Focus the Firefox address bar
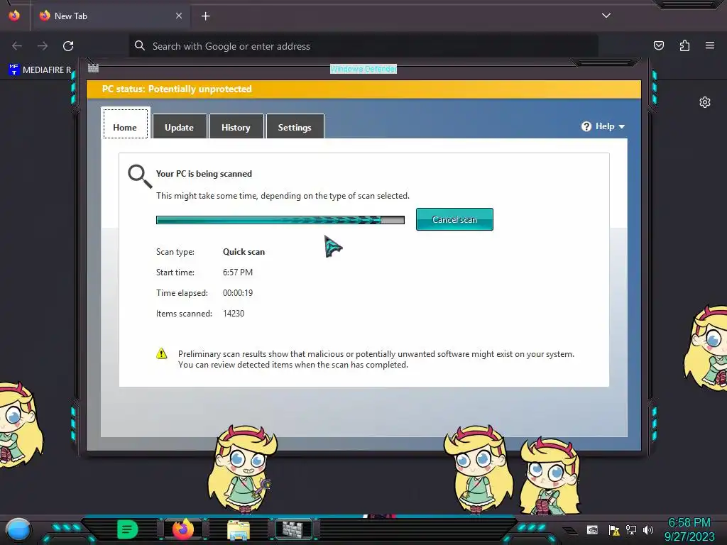This screenshot has height=545, width=727. pyautogui.click(x=363, y=46)
